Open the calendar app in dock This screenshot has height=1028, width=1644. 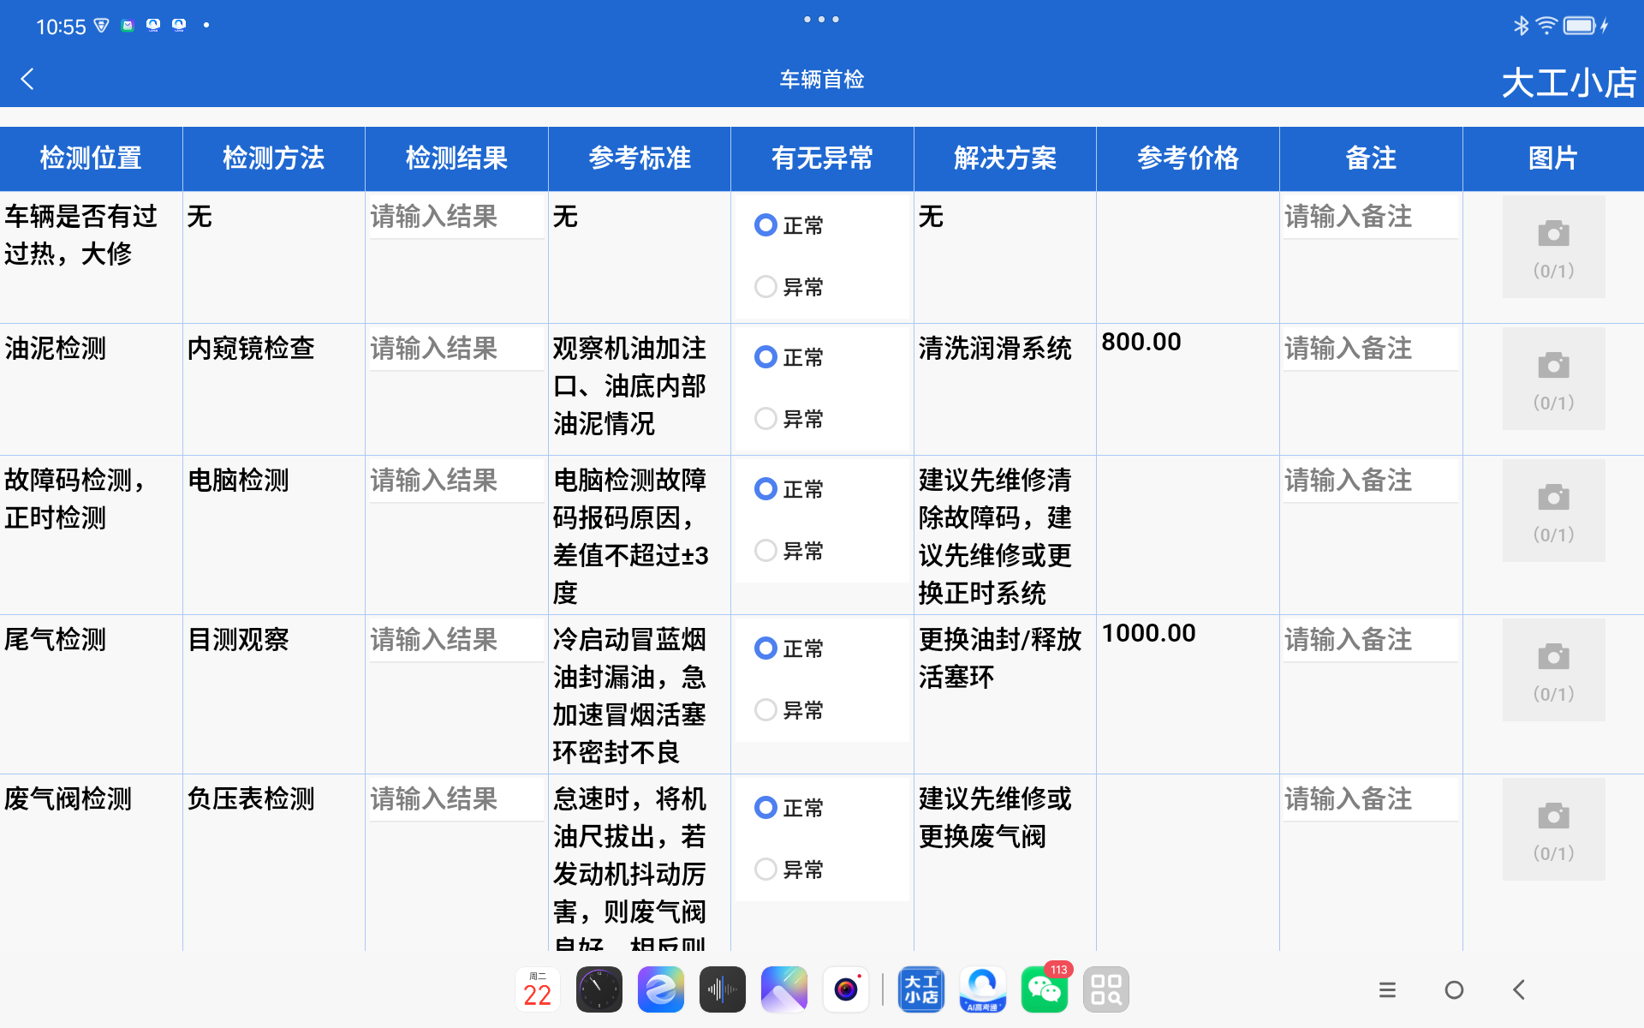click(x=538, y=990)
